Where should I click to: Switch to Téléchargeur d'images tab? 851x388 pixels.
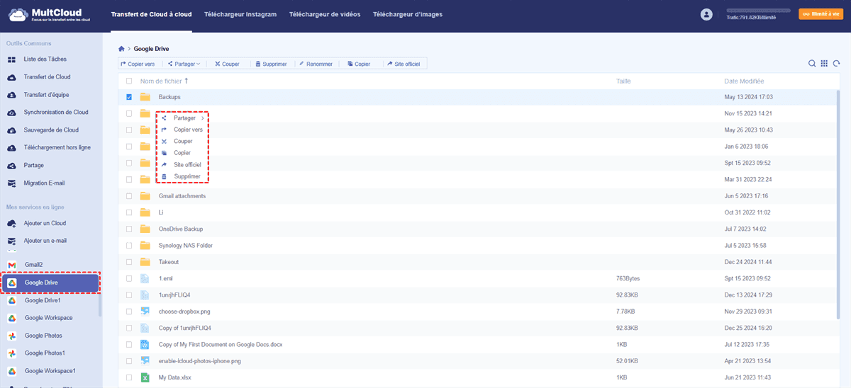pyautogui.click(x=407, y=15)
